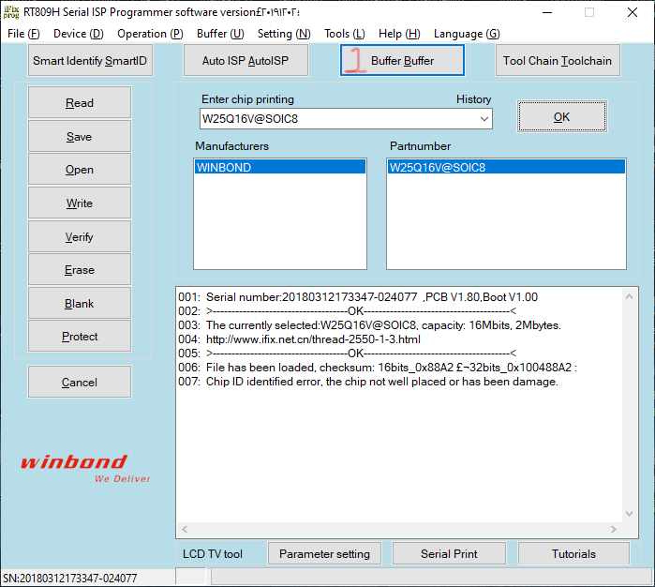Screen dimensions: 655x587
Task: Click the winbond We Deliver logo
Action: click(85, 469)
